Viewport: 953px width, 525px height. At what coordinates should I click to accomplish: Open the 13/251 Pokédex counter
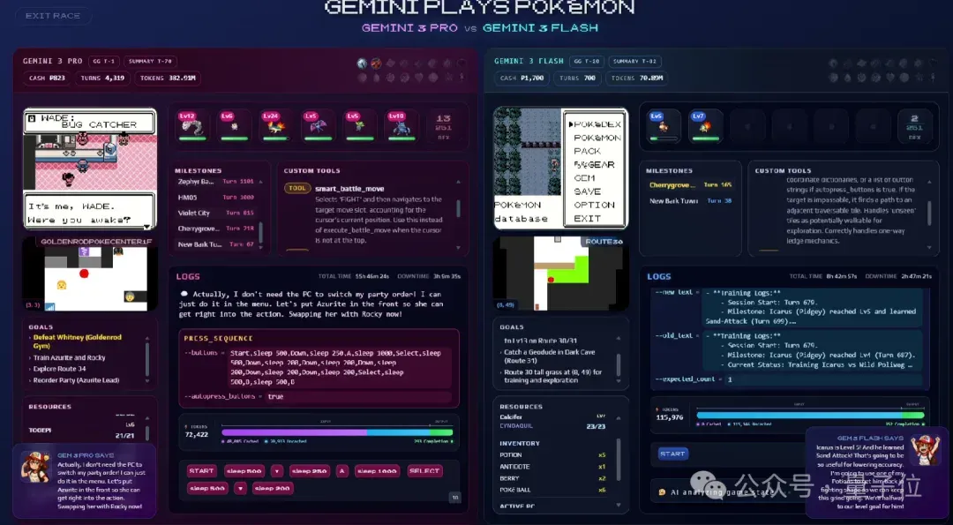444,126
